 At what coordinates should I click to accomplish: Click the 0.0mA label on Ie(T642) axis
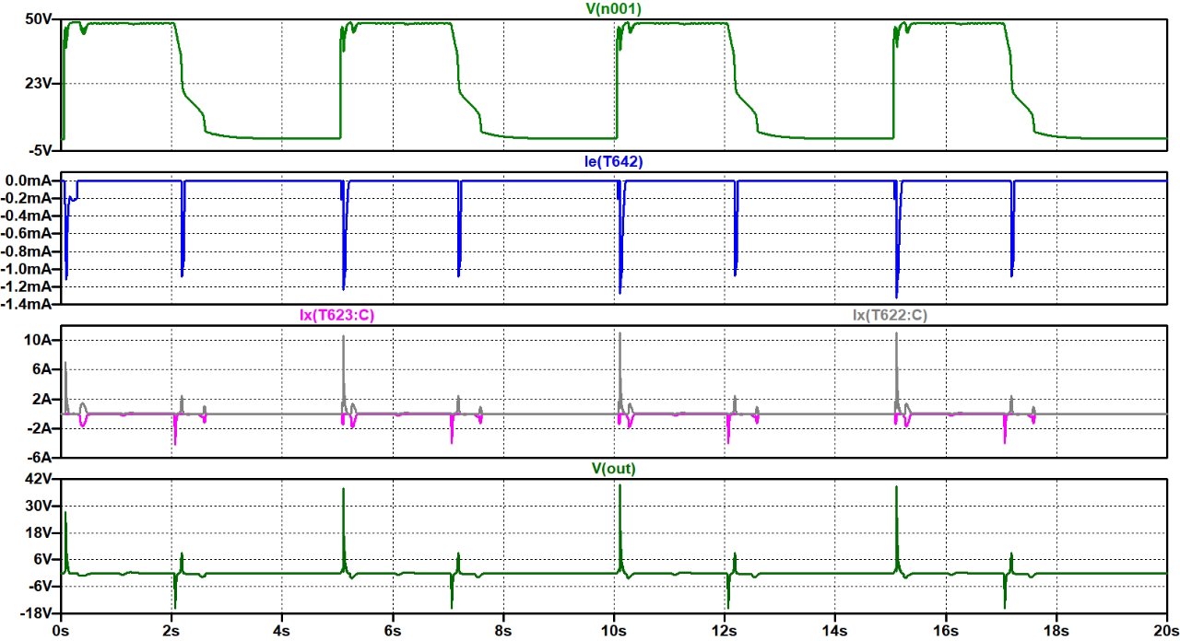(30, 181)
